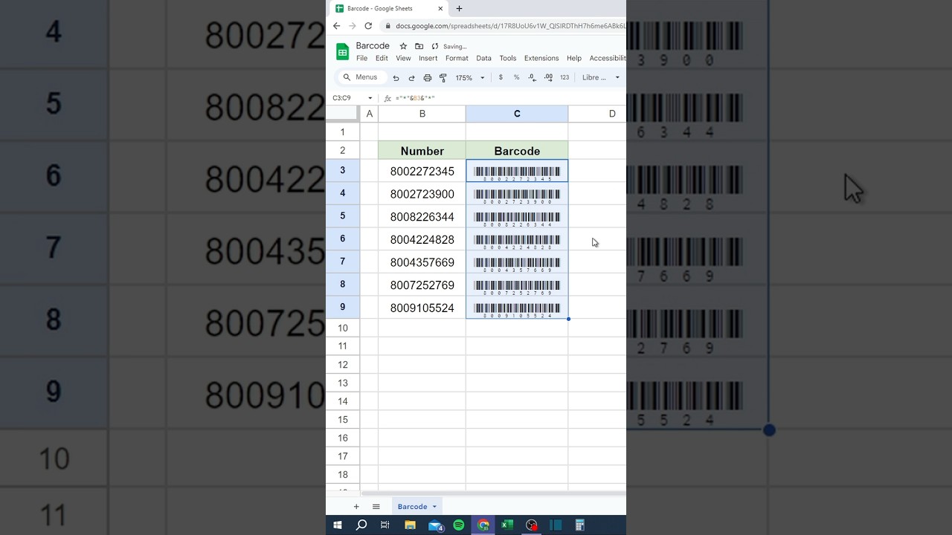Add a new sheet
This screenshot has width=952, height=535.
[x=356, y=507]
